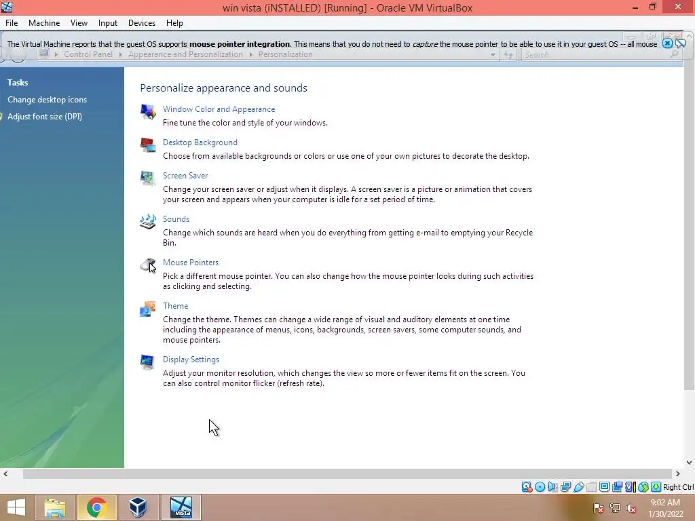Dismiss the mouse integration notification
This screenshot has height=521, width=695.
[667, 43]
